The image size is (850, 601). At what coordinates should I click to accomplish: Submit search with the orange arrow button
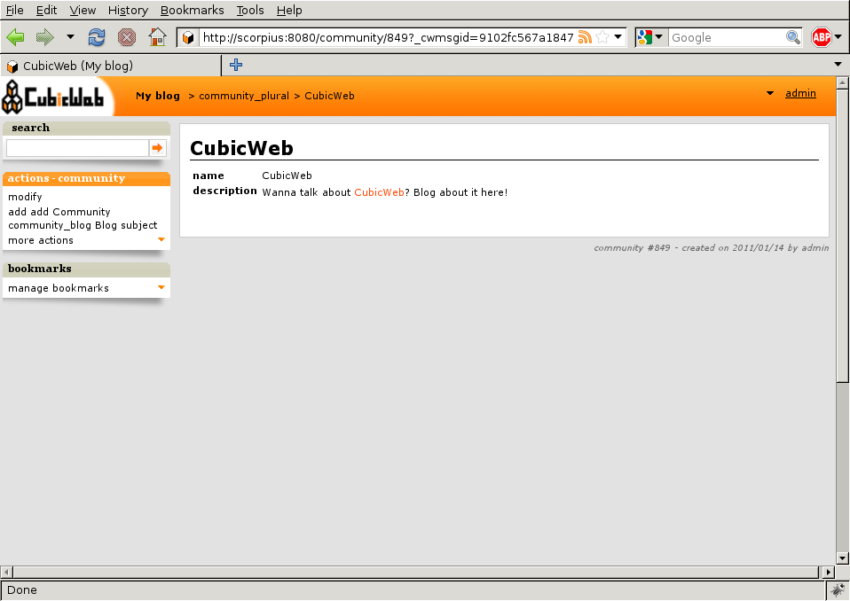pyautogui.click(x=157, y=148)
